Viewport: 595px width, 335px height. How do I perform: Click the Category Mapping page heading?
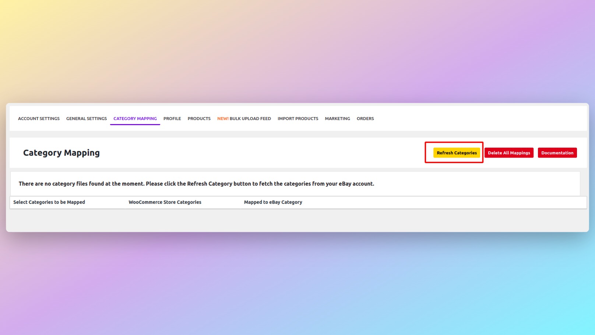coord(61,153)
